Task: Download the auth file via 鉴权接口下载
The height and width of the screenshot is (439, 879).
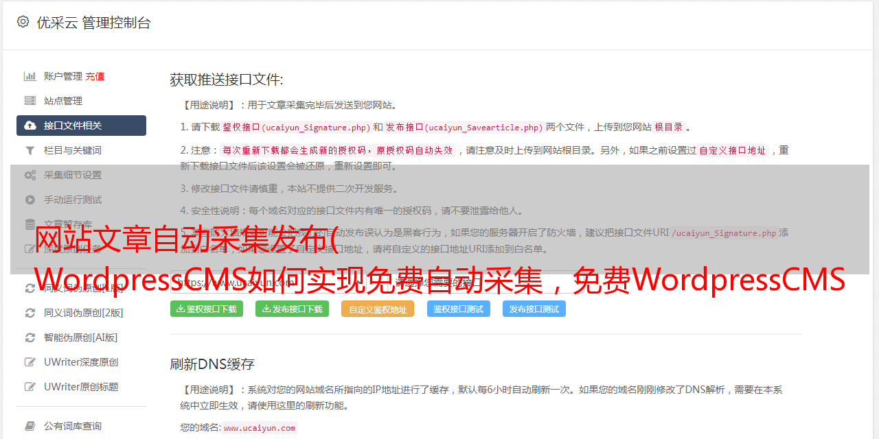Action: click(x=207, y=309)
